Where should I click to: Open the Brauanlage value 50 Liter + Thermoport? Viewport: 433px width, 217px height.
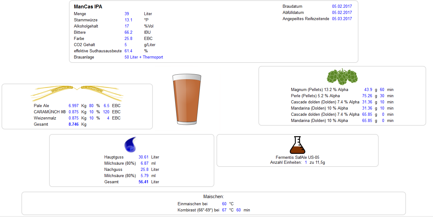point(144,57)
